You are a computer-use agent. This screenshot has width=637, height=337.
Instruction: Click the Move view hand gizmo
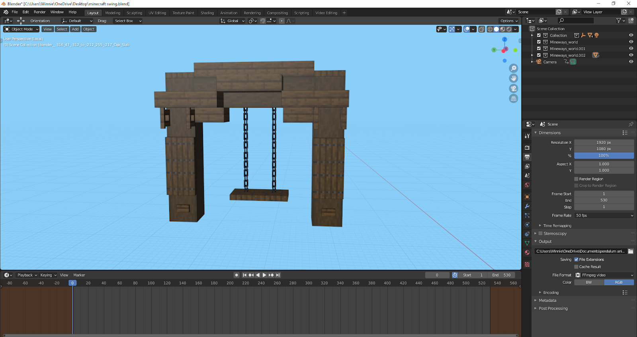click(514, 78)
